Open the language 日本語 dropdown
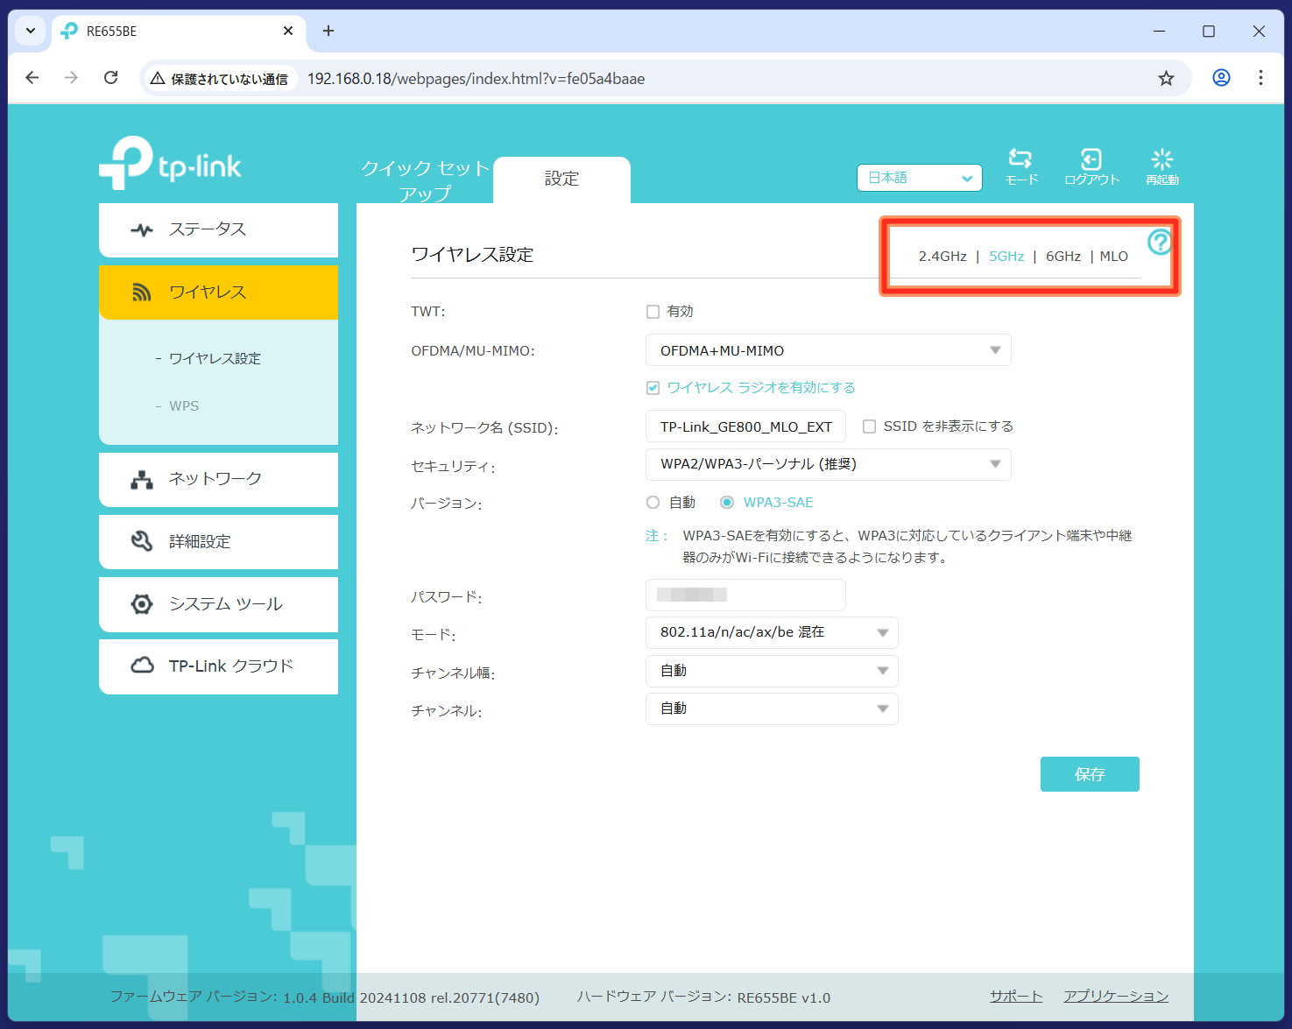Image resolution: width=1292 pixels, height=1029 pixels. 920,178
